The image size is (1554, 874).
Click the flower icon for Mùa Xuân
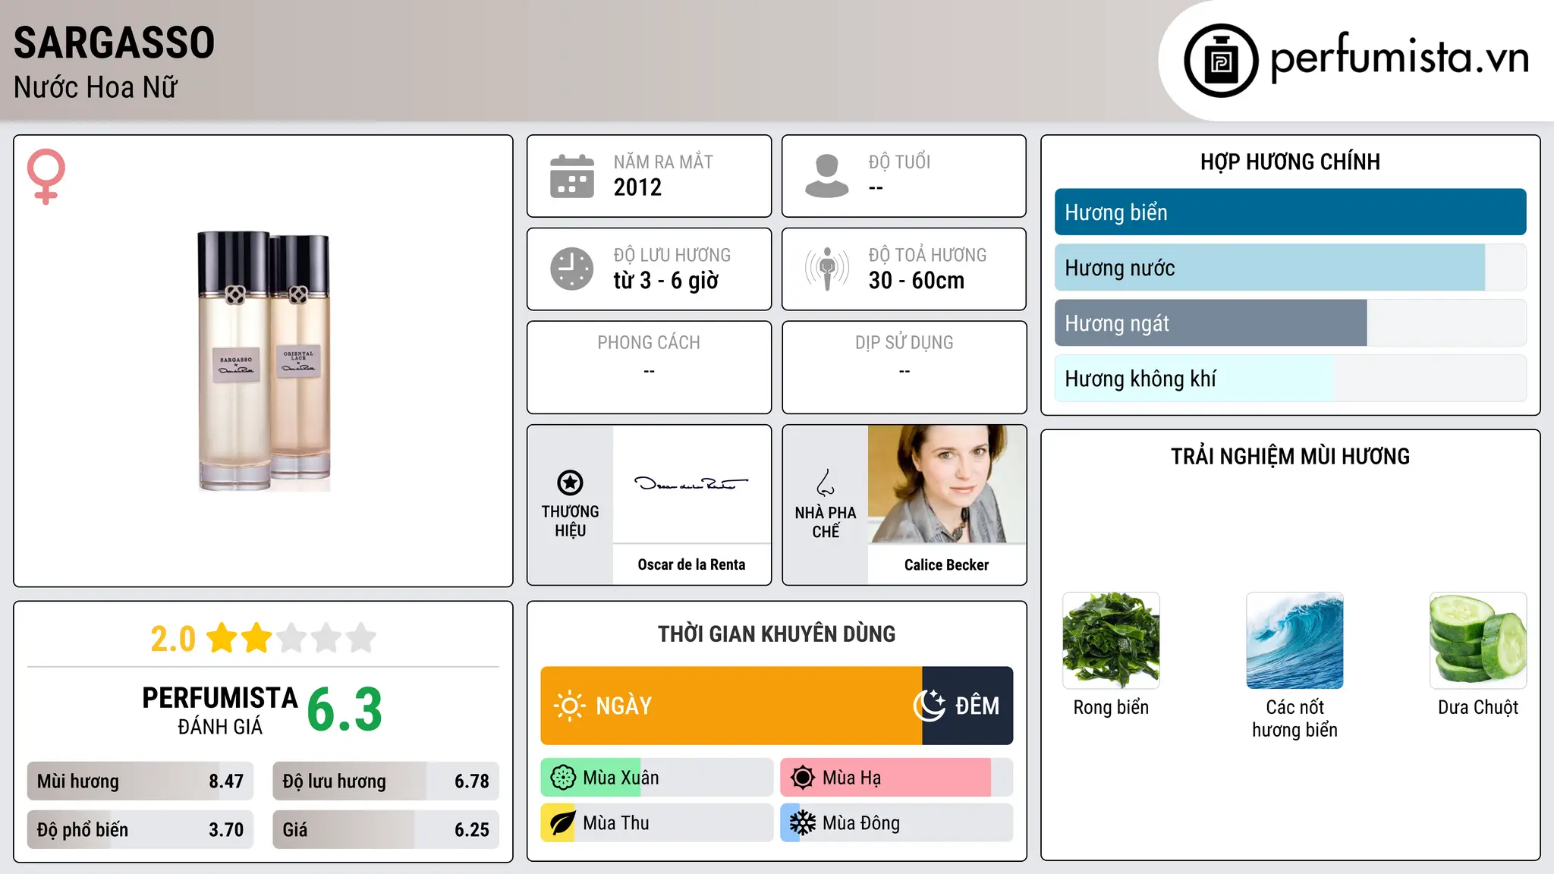(x=563, y=778)
